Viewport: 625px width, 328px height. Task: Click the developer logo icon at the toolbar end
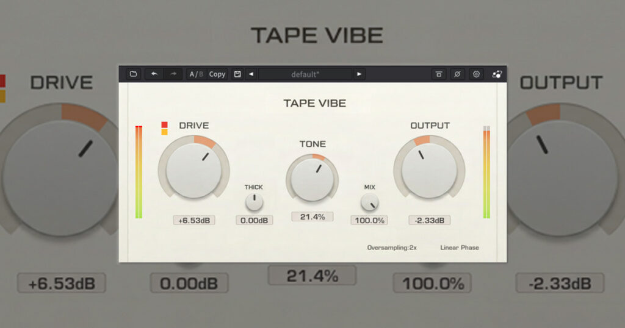(x=497, y=74)
